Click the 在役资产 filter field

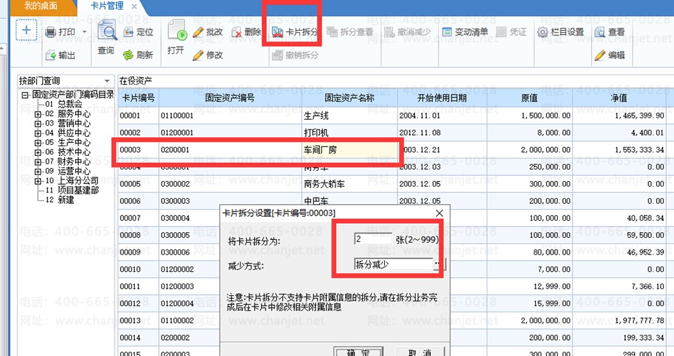tap(396, 81)
